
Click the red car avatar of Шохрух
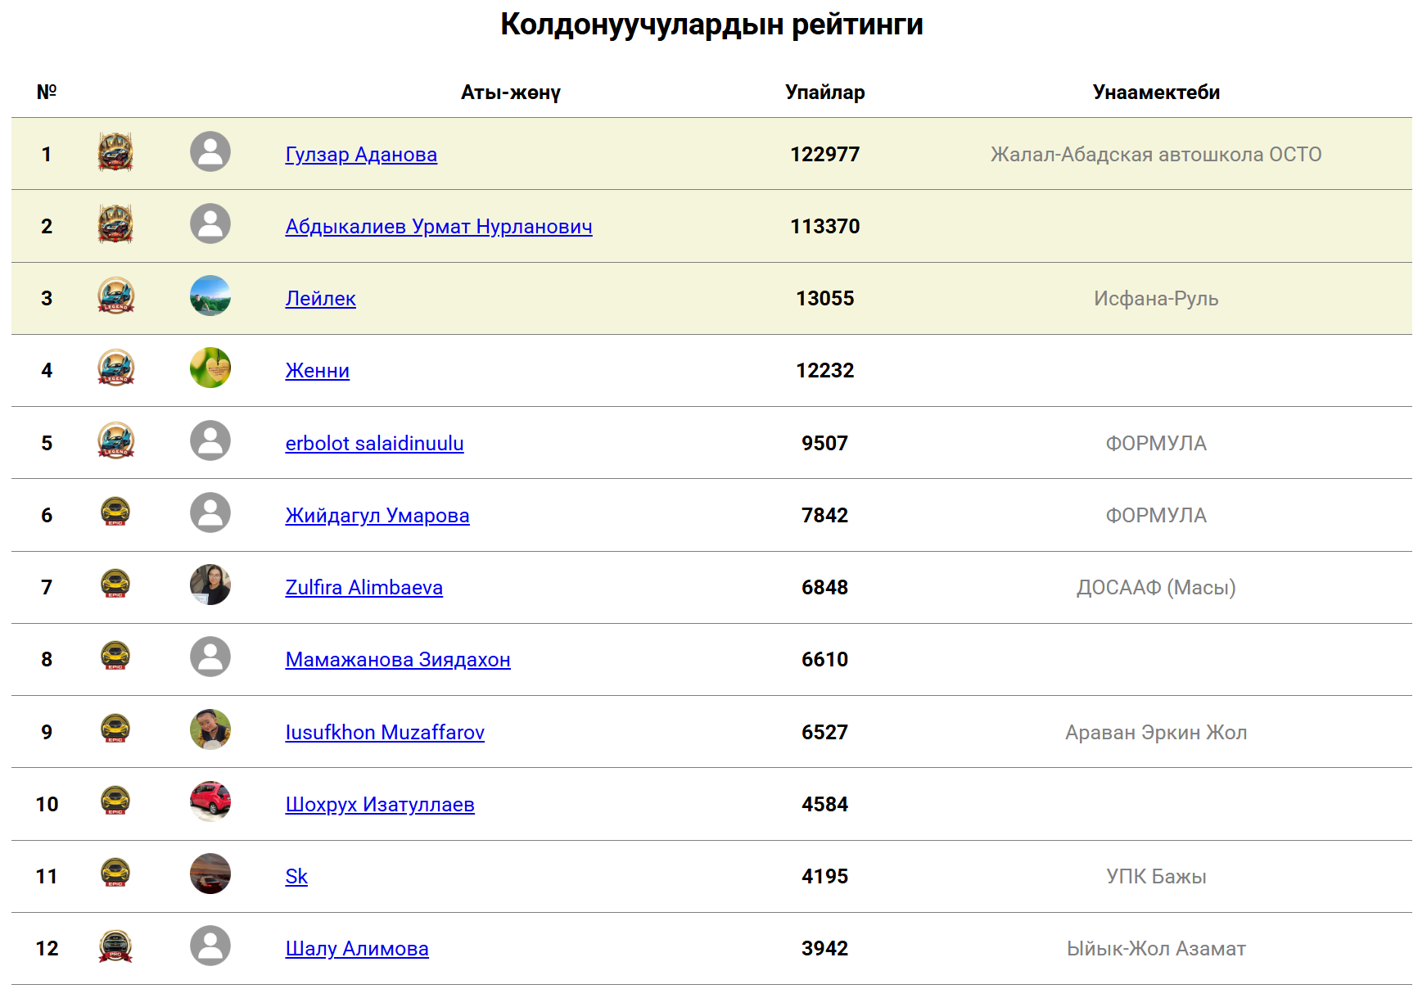[210, 802]
